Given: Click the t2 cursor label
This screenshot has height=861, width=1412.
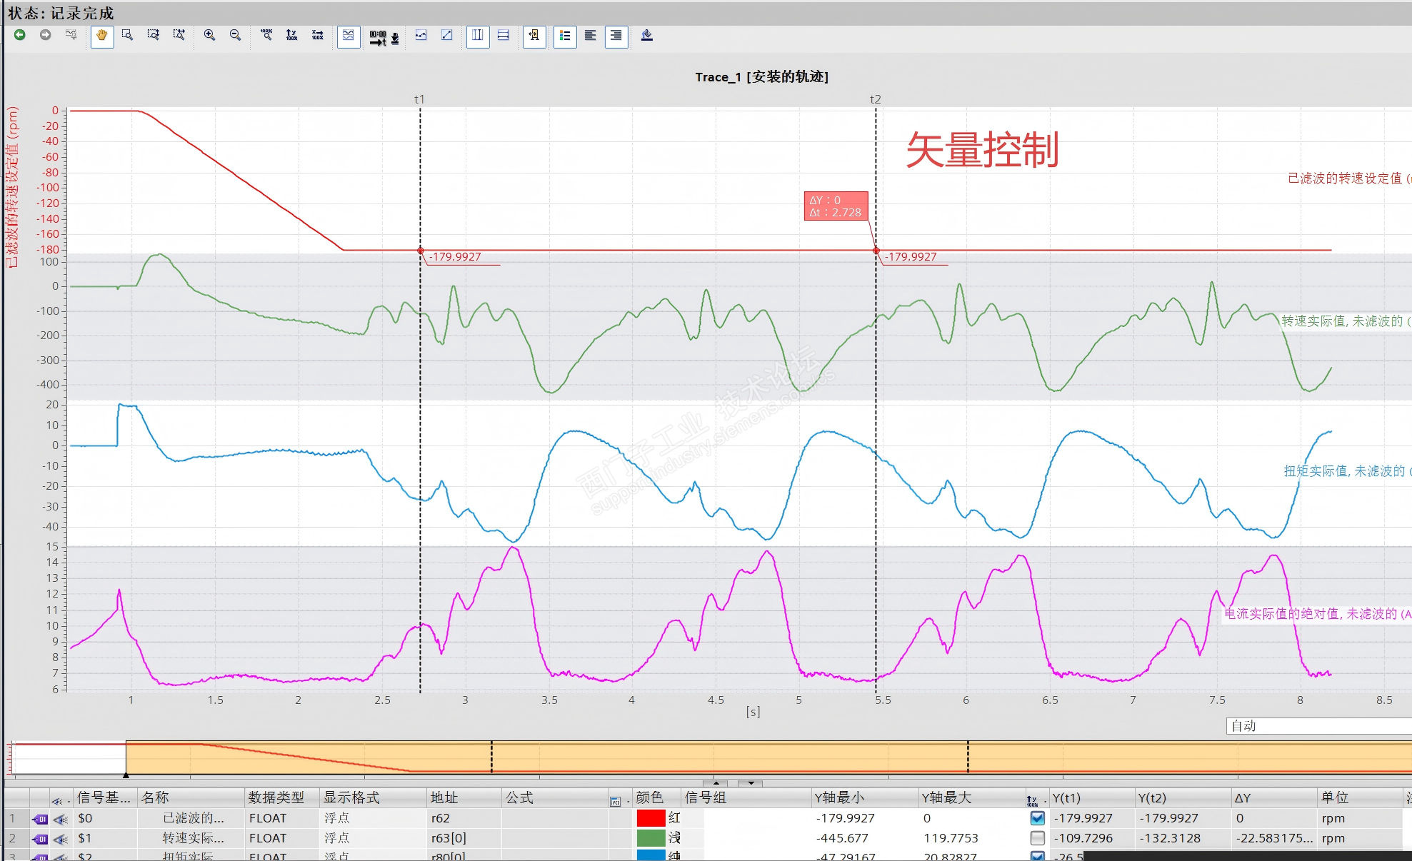Looking at the screenshot, I should point(875,99).
